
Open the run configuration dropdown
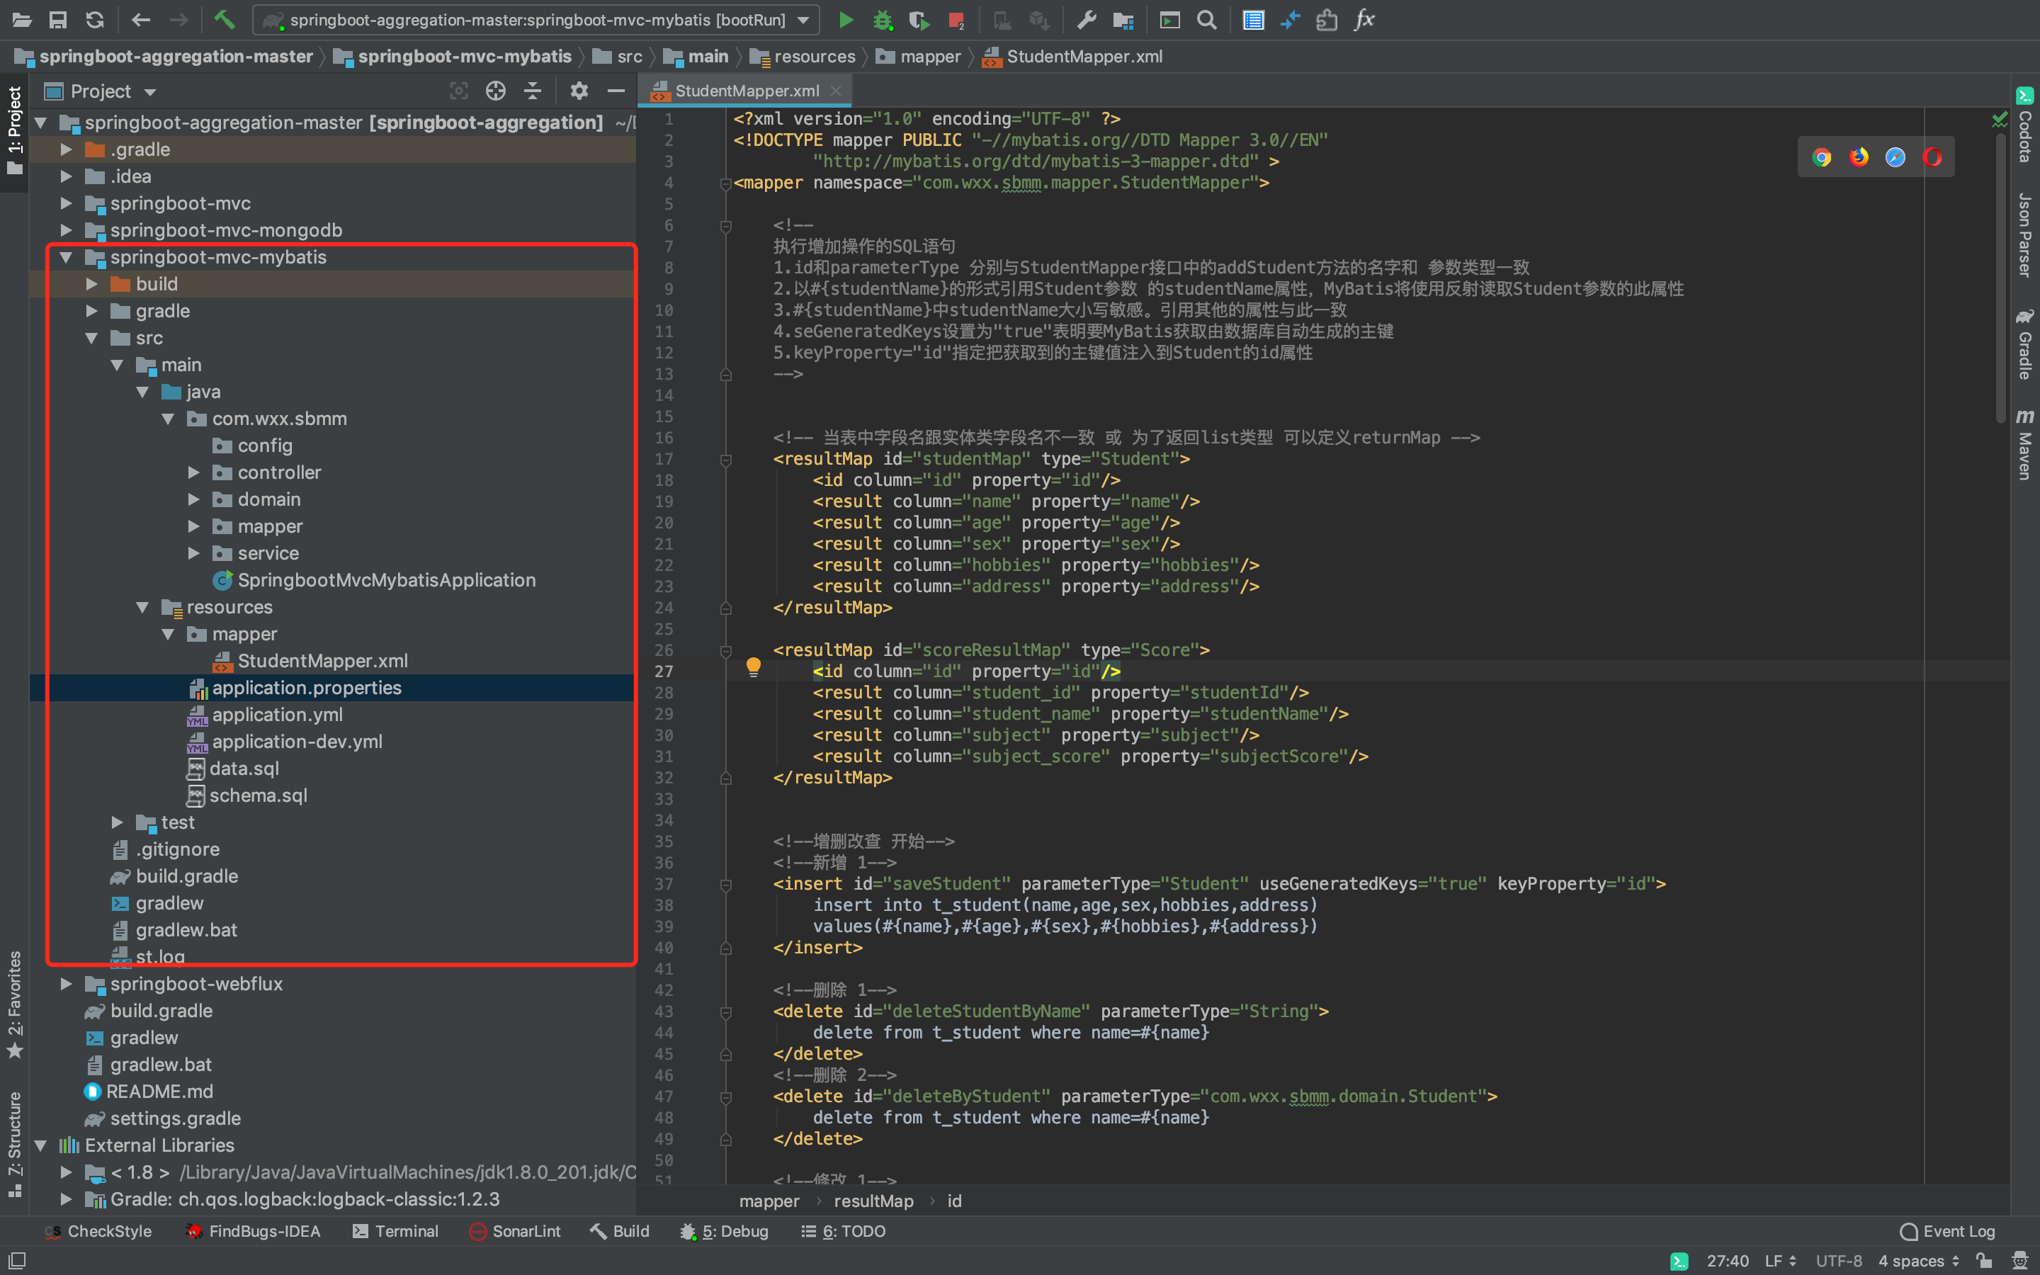(x=535, y=19)
